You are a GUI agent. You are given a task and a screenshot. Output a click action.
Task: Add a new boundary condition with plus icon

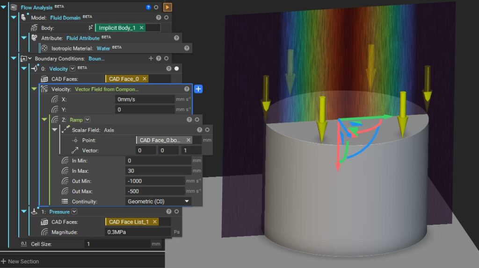click(x=151, y=58)
